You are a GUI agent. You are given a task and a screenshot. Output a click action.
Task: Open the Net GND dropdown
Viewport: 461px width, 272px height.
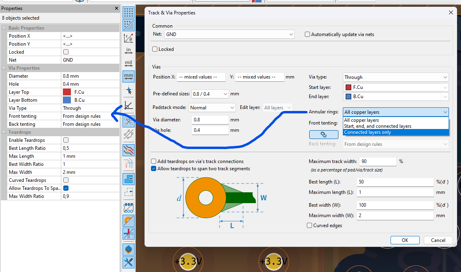[x=229, y=34]
